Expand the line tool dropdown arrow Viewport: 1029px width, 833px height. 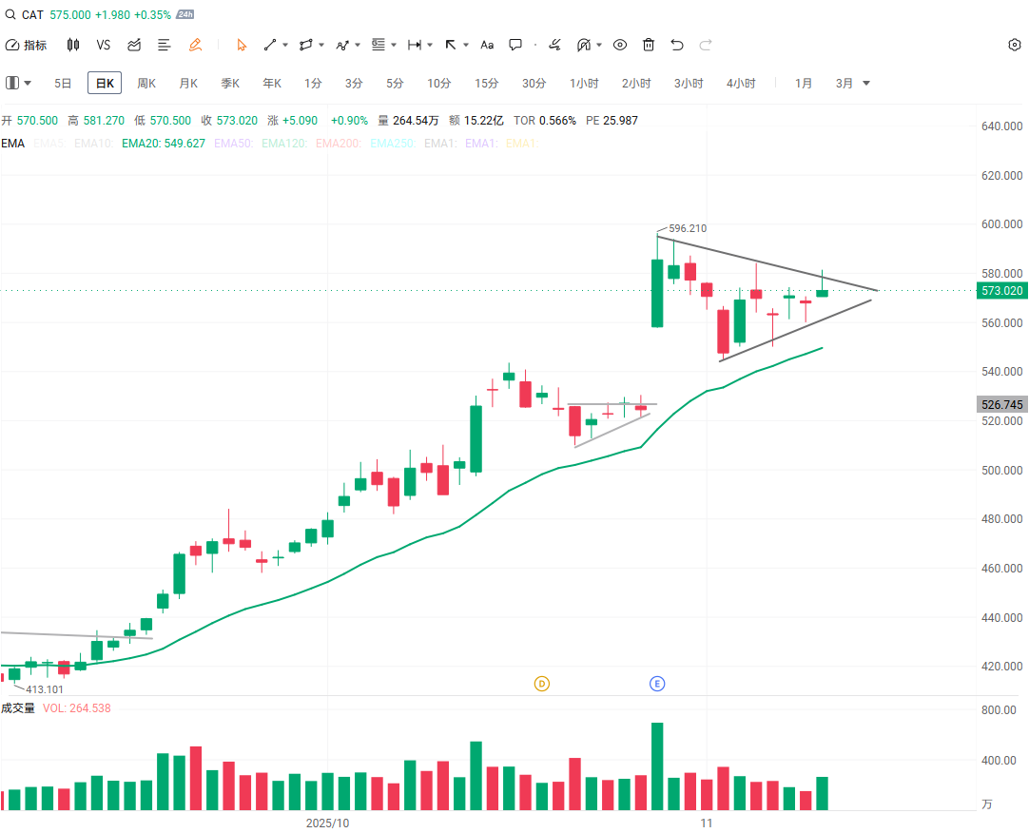(x=285, y=46)
